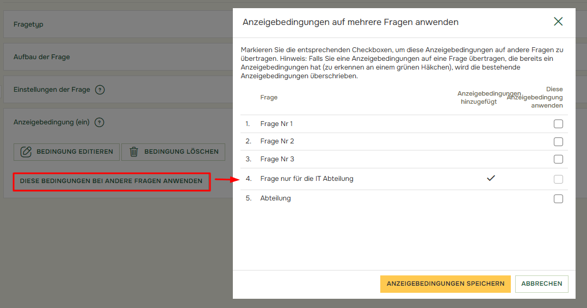
Task: Click help icon beside Anzeigebedingung (ein)
Action: pyautogui.click(x=99, y=123)
